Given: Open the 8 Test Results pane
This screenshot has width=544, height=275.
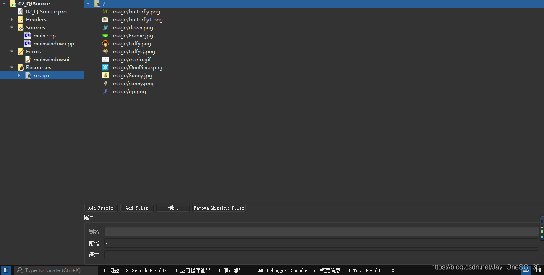Looking at the screenshot, I should point(365,270).
